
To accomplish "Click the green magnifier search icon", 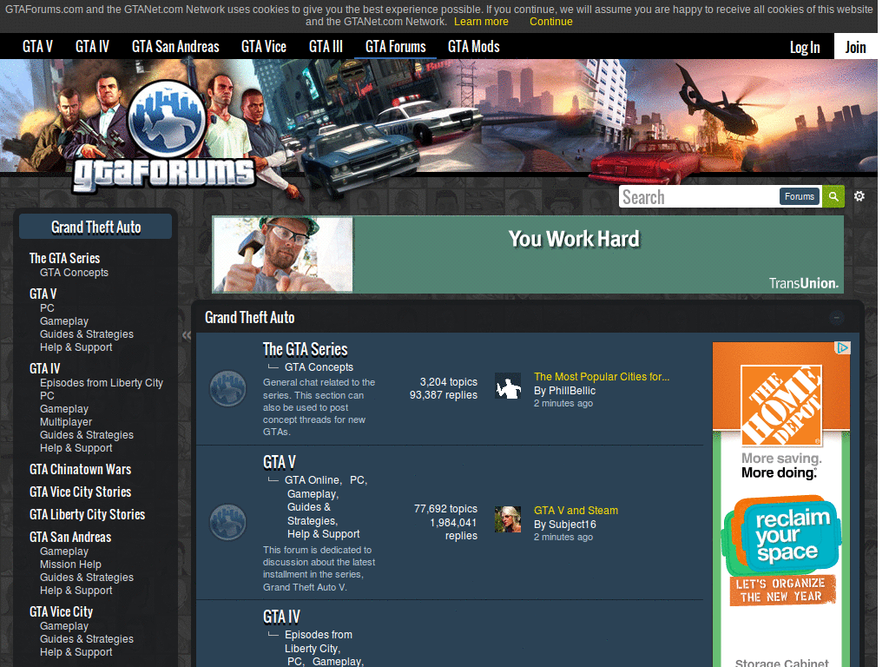I will (x=833, y=196).
